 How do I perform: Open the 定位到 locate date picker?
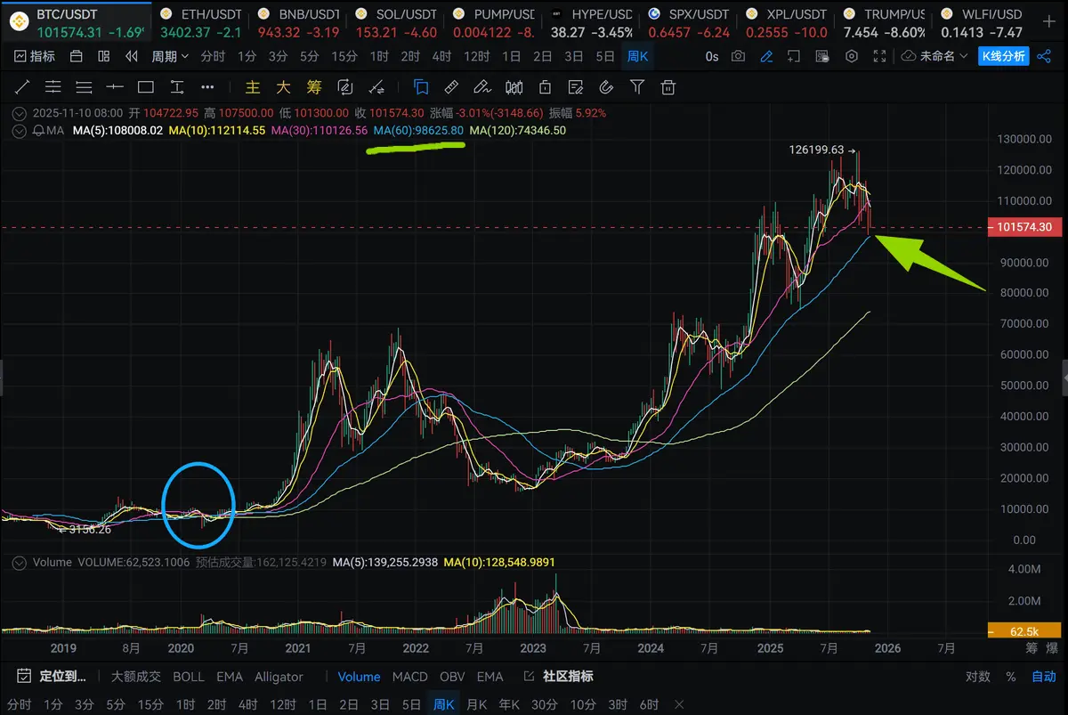point(52,677)
